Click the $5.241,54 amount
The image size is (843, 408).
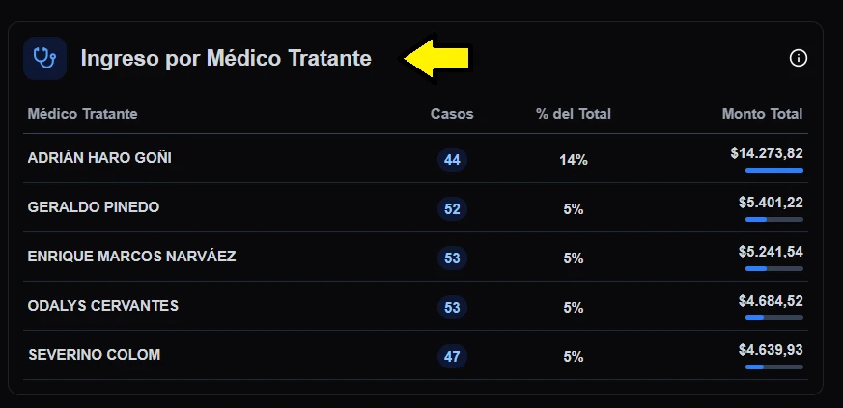771,251
